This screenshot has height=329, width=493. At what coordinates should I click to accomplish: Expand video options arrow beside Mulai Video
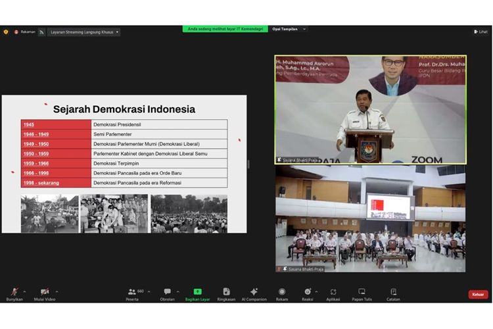[57, 291]
